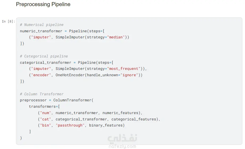Click the Categorical pipeline comment

tap(44, 56)
